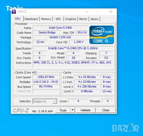Click the Model value 'A'
Screen dimensions: 143x136
point(74,53)
